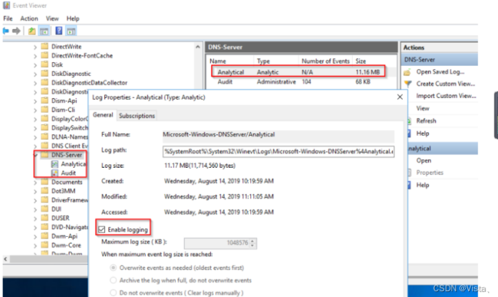Select Audit under DNS-Server in tree
498x297 pixels.
click(x=68, y=173)
